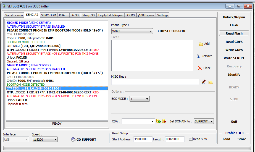
Task: Open the Speed 115200 dropdown
Action: click(45, 140)
